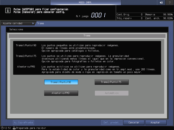
Task: Click the Cant. arch. 98.828% readout
Action: coord(159,18)
